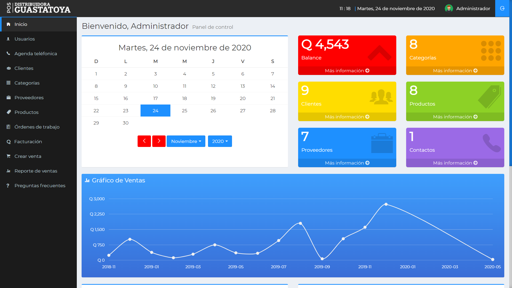Click the 2019-11 data point on sales chart

pyautogui.click(x=365, y=227)
